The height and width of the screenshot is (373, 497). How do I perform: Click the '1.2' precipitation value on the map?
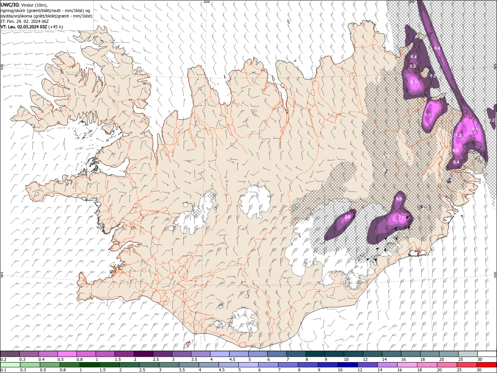[458, 135]
